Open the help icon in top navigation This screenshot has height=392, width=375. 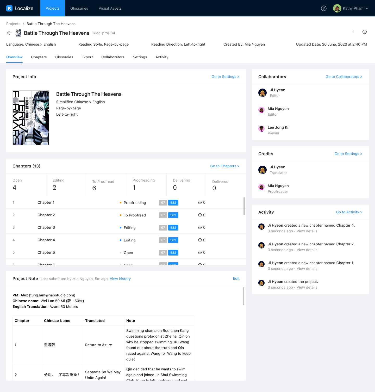click(324, 8)
